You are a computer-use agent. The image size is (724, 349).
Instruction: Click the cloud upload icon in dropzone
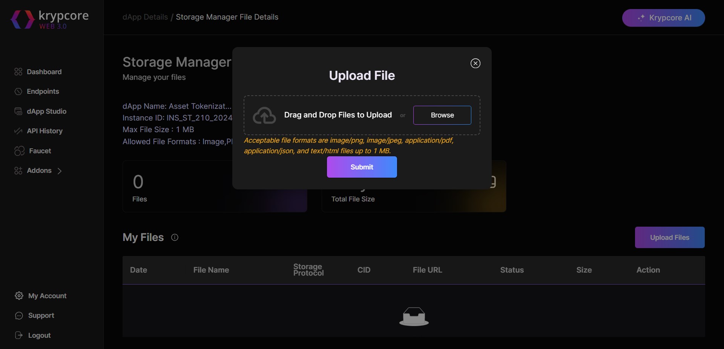pyautogui.click(x=264, y=116)
